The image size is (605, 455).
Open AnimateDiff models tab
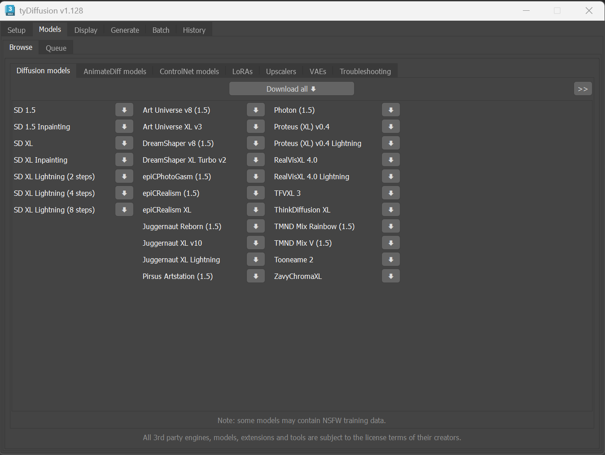pyautogui.click(x=115, y=71)
